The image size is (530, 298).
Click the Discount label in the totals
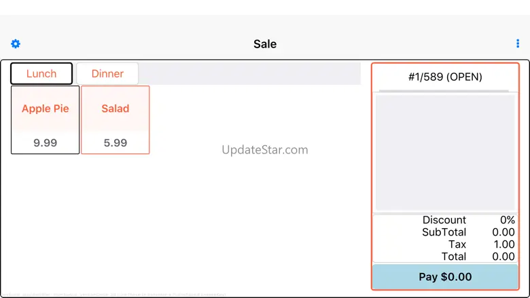coord(444,220)
